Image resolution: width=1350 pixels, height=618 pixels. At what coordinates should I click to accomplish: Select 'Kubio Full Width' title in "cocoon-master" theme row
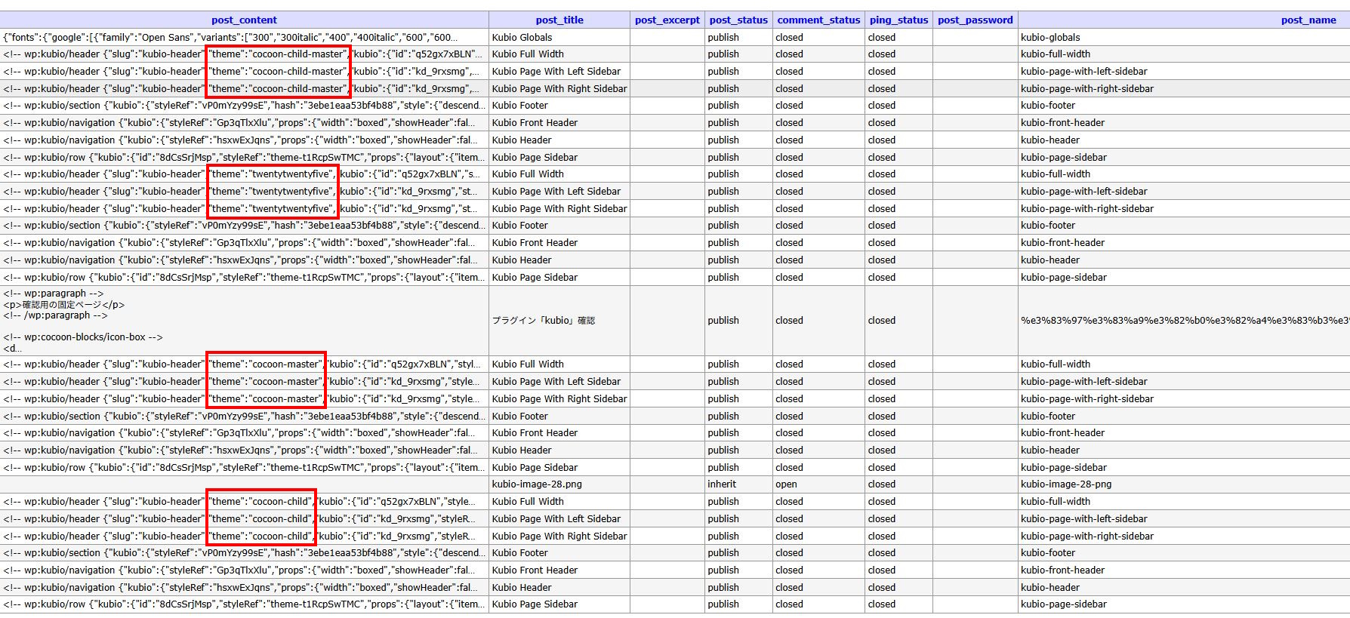(559, 364)
